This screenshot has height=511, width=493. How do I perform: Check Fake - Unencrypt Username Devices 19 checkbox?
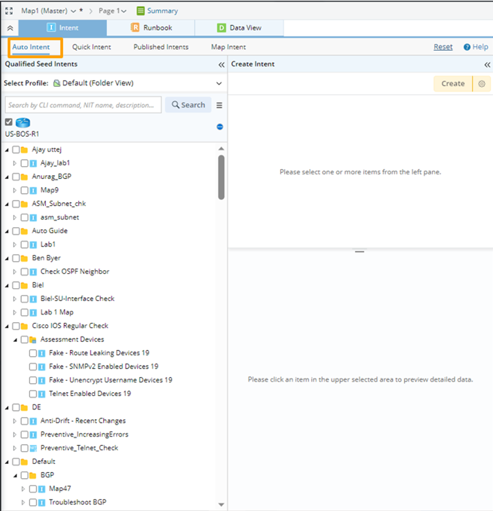point(33,380)
